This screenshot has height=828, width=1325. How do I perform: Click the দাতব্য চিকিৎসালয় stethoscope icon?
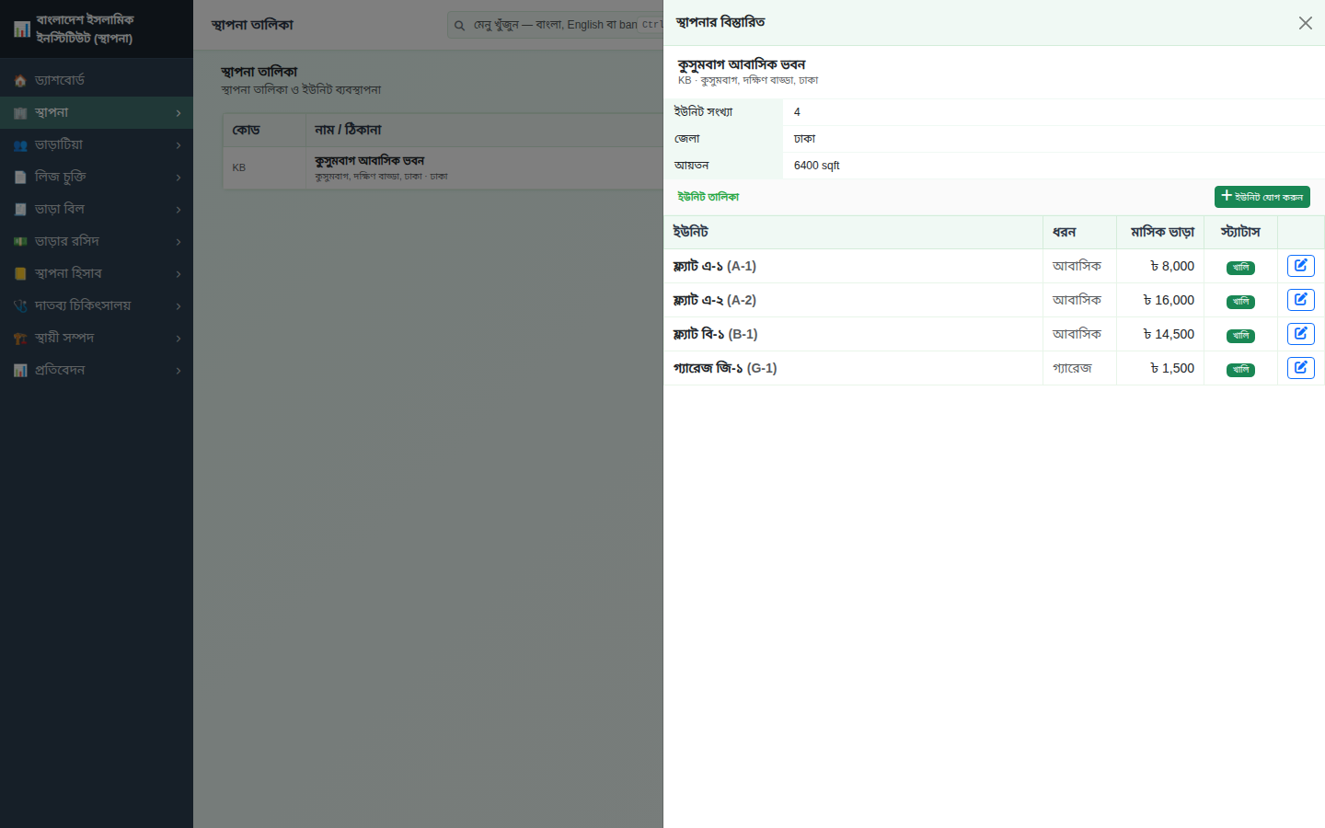[x=20, y=306]
